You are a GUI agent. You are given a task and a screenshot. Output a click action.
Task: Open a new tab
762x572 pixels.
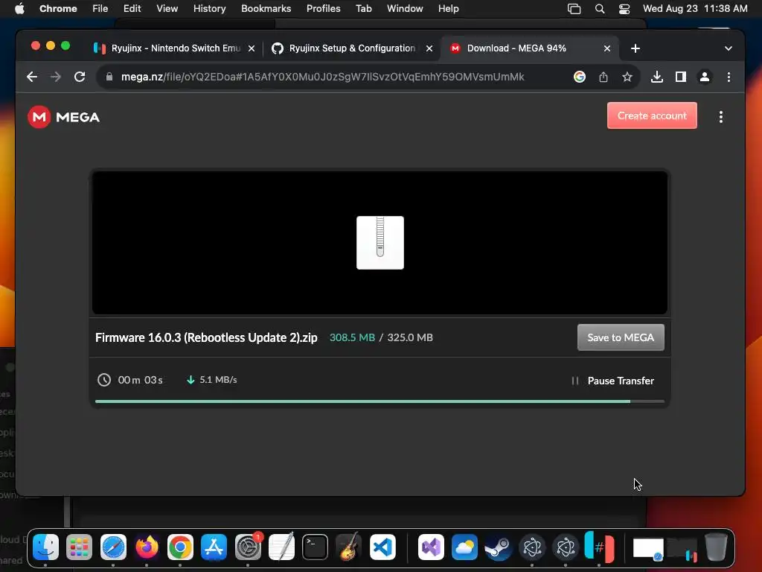pos(635,48)
